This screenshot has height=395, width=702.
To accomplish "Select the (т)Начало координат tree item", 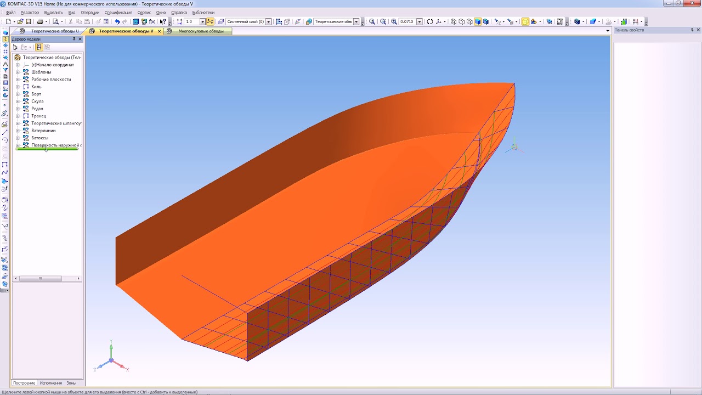I will pyautogui.click(x=53, y=65).
